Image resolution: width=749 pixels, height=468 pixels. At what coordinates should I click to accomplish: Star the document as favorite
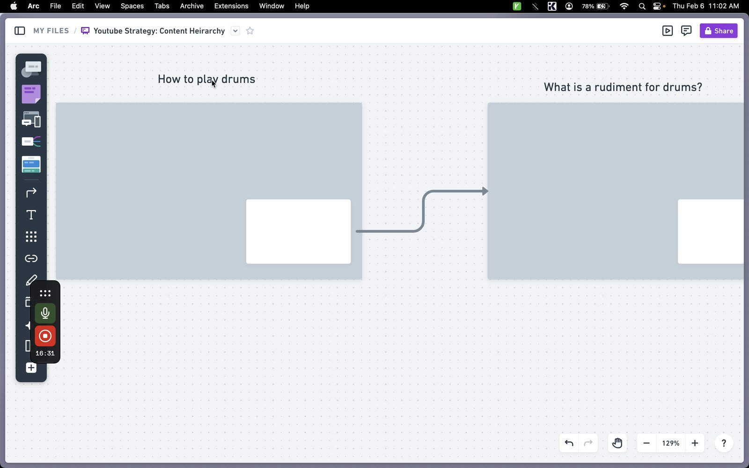tap(250, 31)
